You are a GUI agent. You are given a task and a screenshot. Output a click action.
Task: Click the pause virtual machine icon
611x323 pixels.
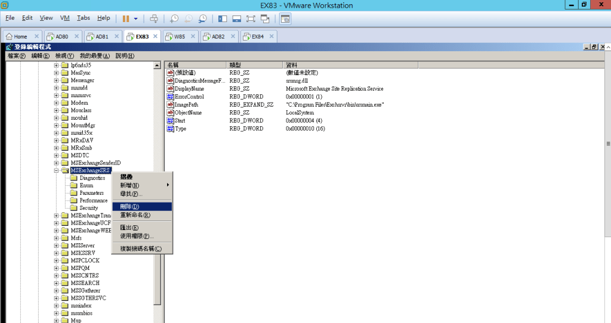pyautogui.click(x=126, y=18)
